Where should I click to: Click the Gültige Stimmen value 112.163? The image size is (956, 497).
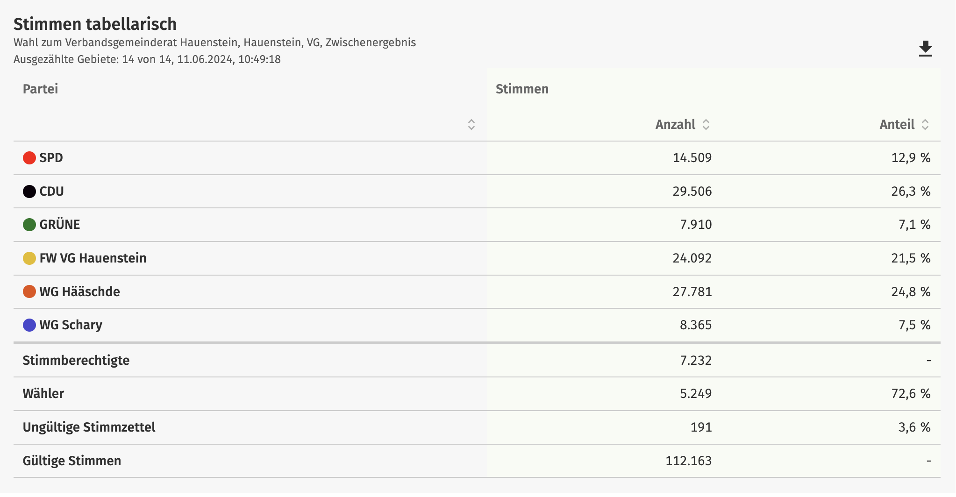(x=688, y=461)
